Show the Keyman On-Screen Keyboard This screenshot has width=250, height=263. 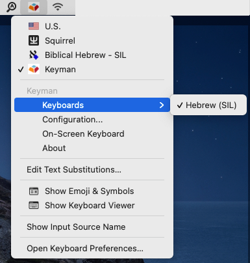coord(92,133)
